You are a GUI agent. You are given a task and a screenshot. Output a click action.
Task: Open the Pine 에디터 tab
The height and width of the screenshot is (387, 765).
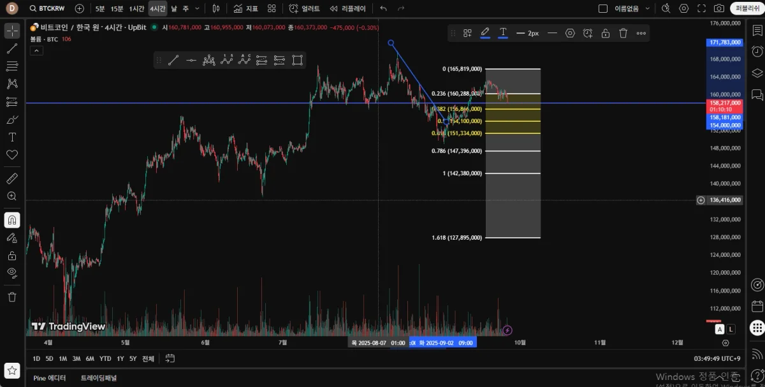[x=50, y=378]
